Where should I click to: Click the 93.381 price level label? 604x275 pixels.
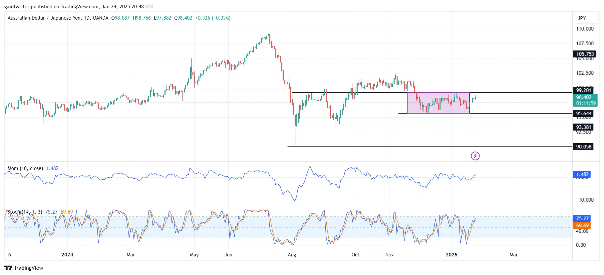click(584, 127)
